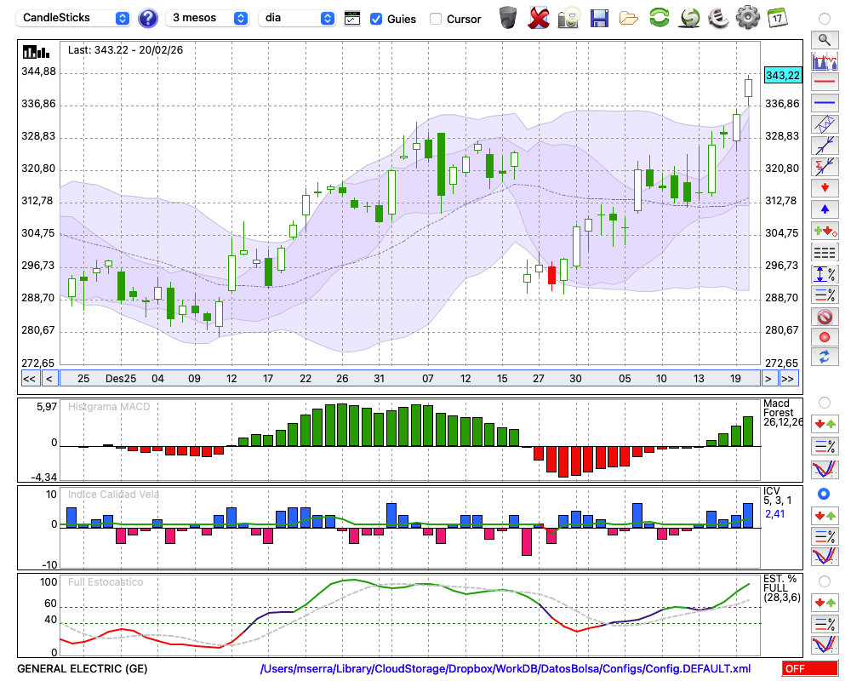Screen dimensions: 851x681
Task: Click the trash can icon
Action: (x=508, y=17)
